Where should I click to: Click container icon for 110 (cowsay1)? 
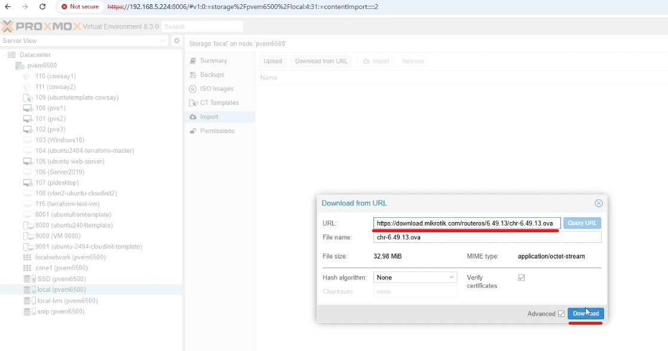pyautogui.click(x=27, y=76)
